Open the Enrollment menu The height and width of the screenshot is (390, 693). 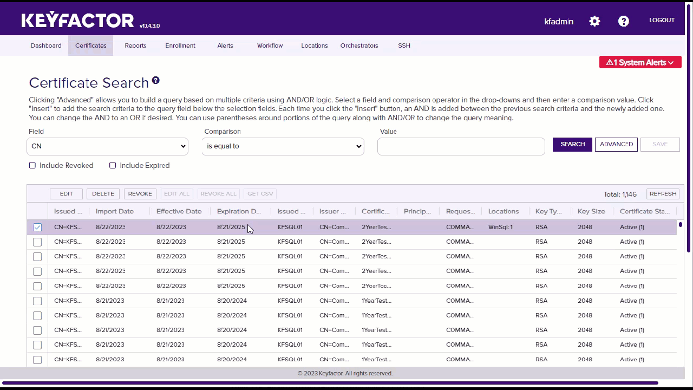tap(180, 45)
